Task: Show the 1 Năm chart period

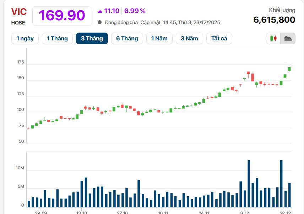Action: tap(159, 38)
